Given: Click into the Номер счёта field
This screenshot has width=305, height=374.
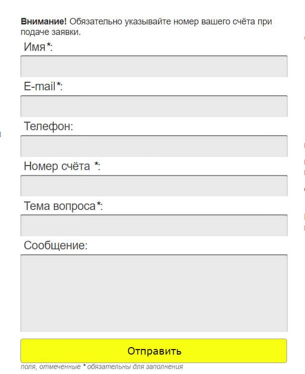Looking at the screenshot, I should 153,186.
